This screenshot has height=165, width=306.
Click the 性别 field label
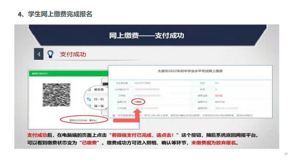pos(203,89)
